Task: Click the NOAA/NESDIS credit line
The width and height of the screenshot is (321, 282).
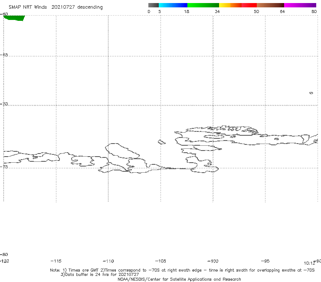Action: pos(179,279)
